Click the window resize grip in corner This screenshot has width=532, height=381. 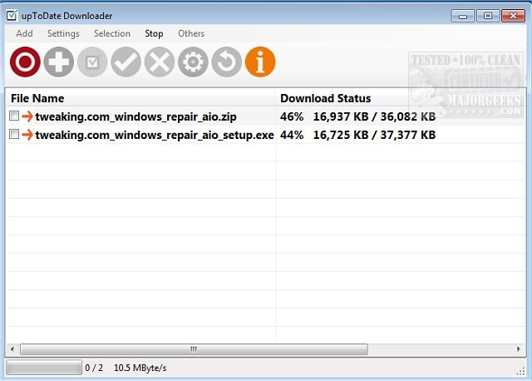(521, 372)
